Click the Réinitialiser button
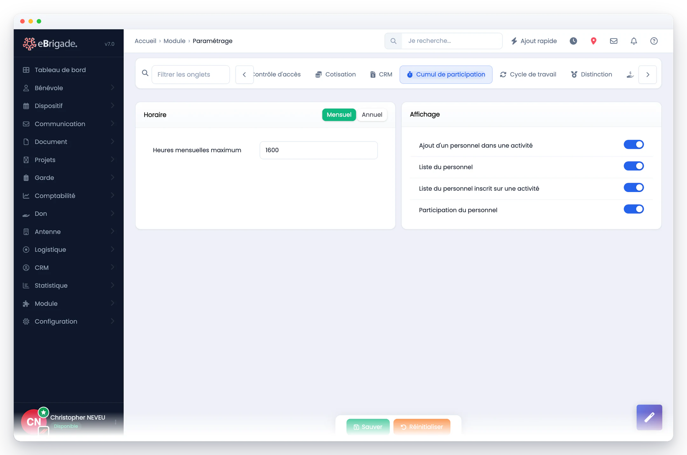The height and width of the screenshot is (455, 687). 422,427
